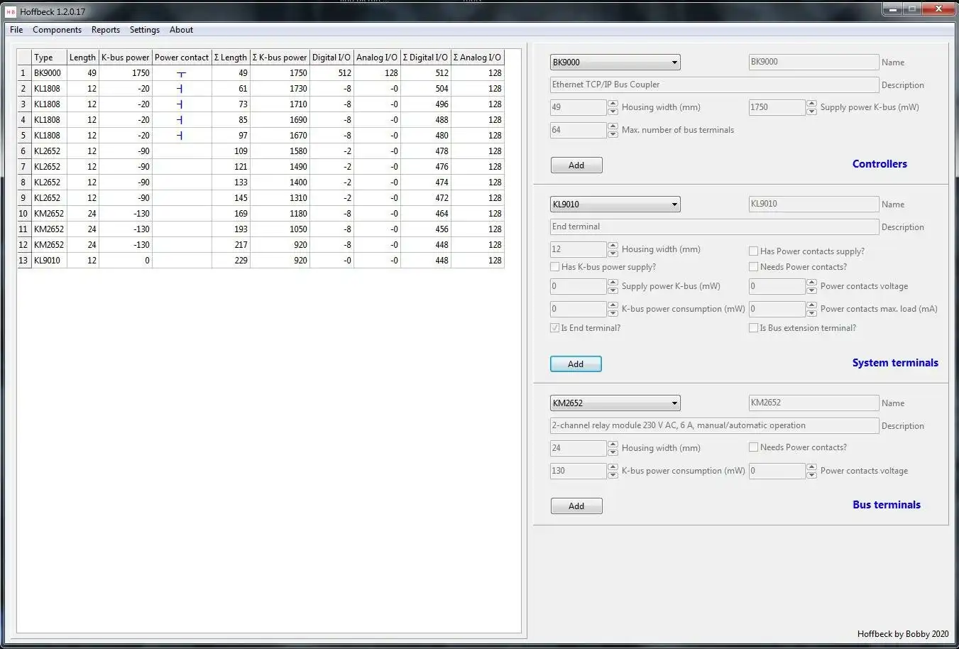This screenshot has width=959, height=649.
Task: Open the Components menu
Action: click(x=57, y=30)
